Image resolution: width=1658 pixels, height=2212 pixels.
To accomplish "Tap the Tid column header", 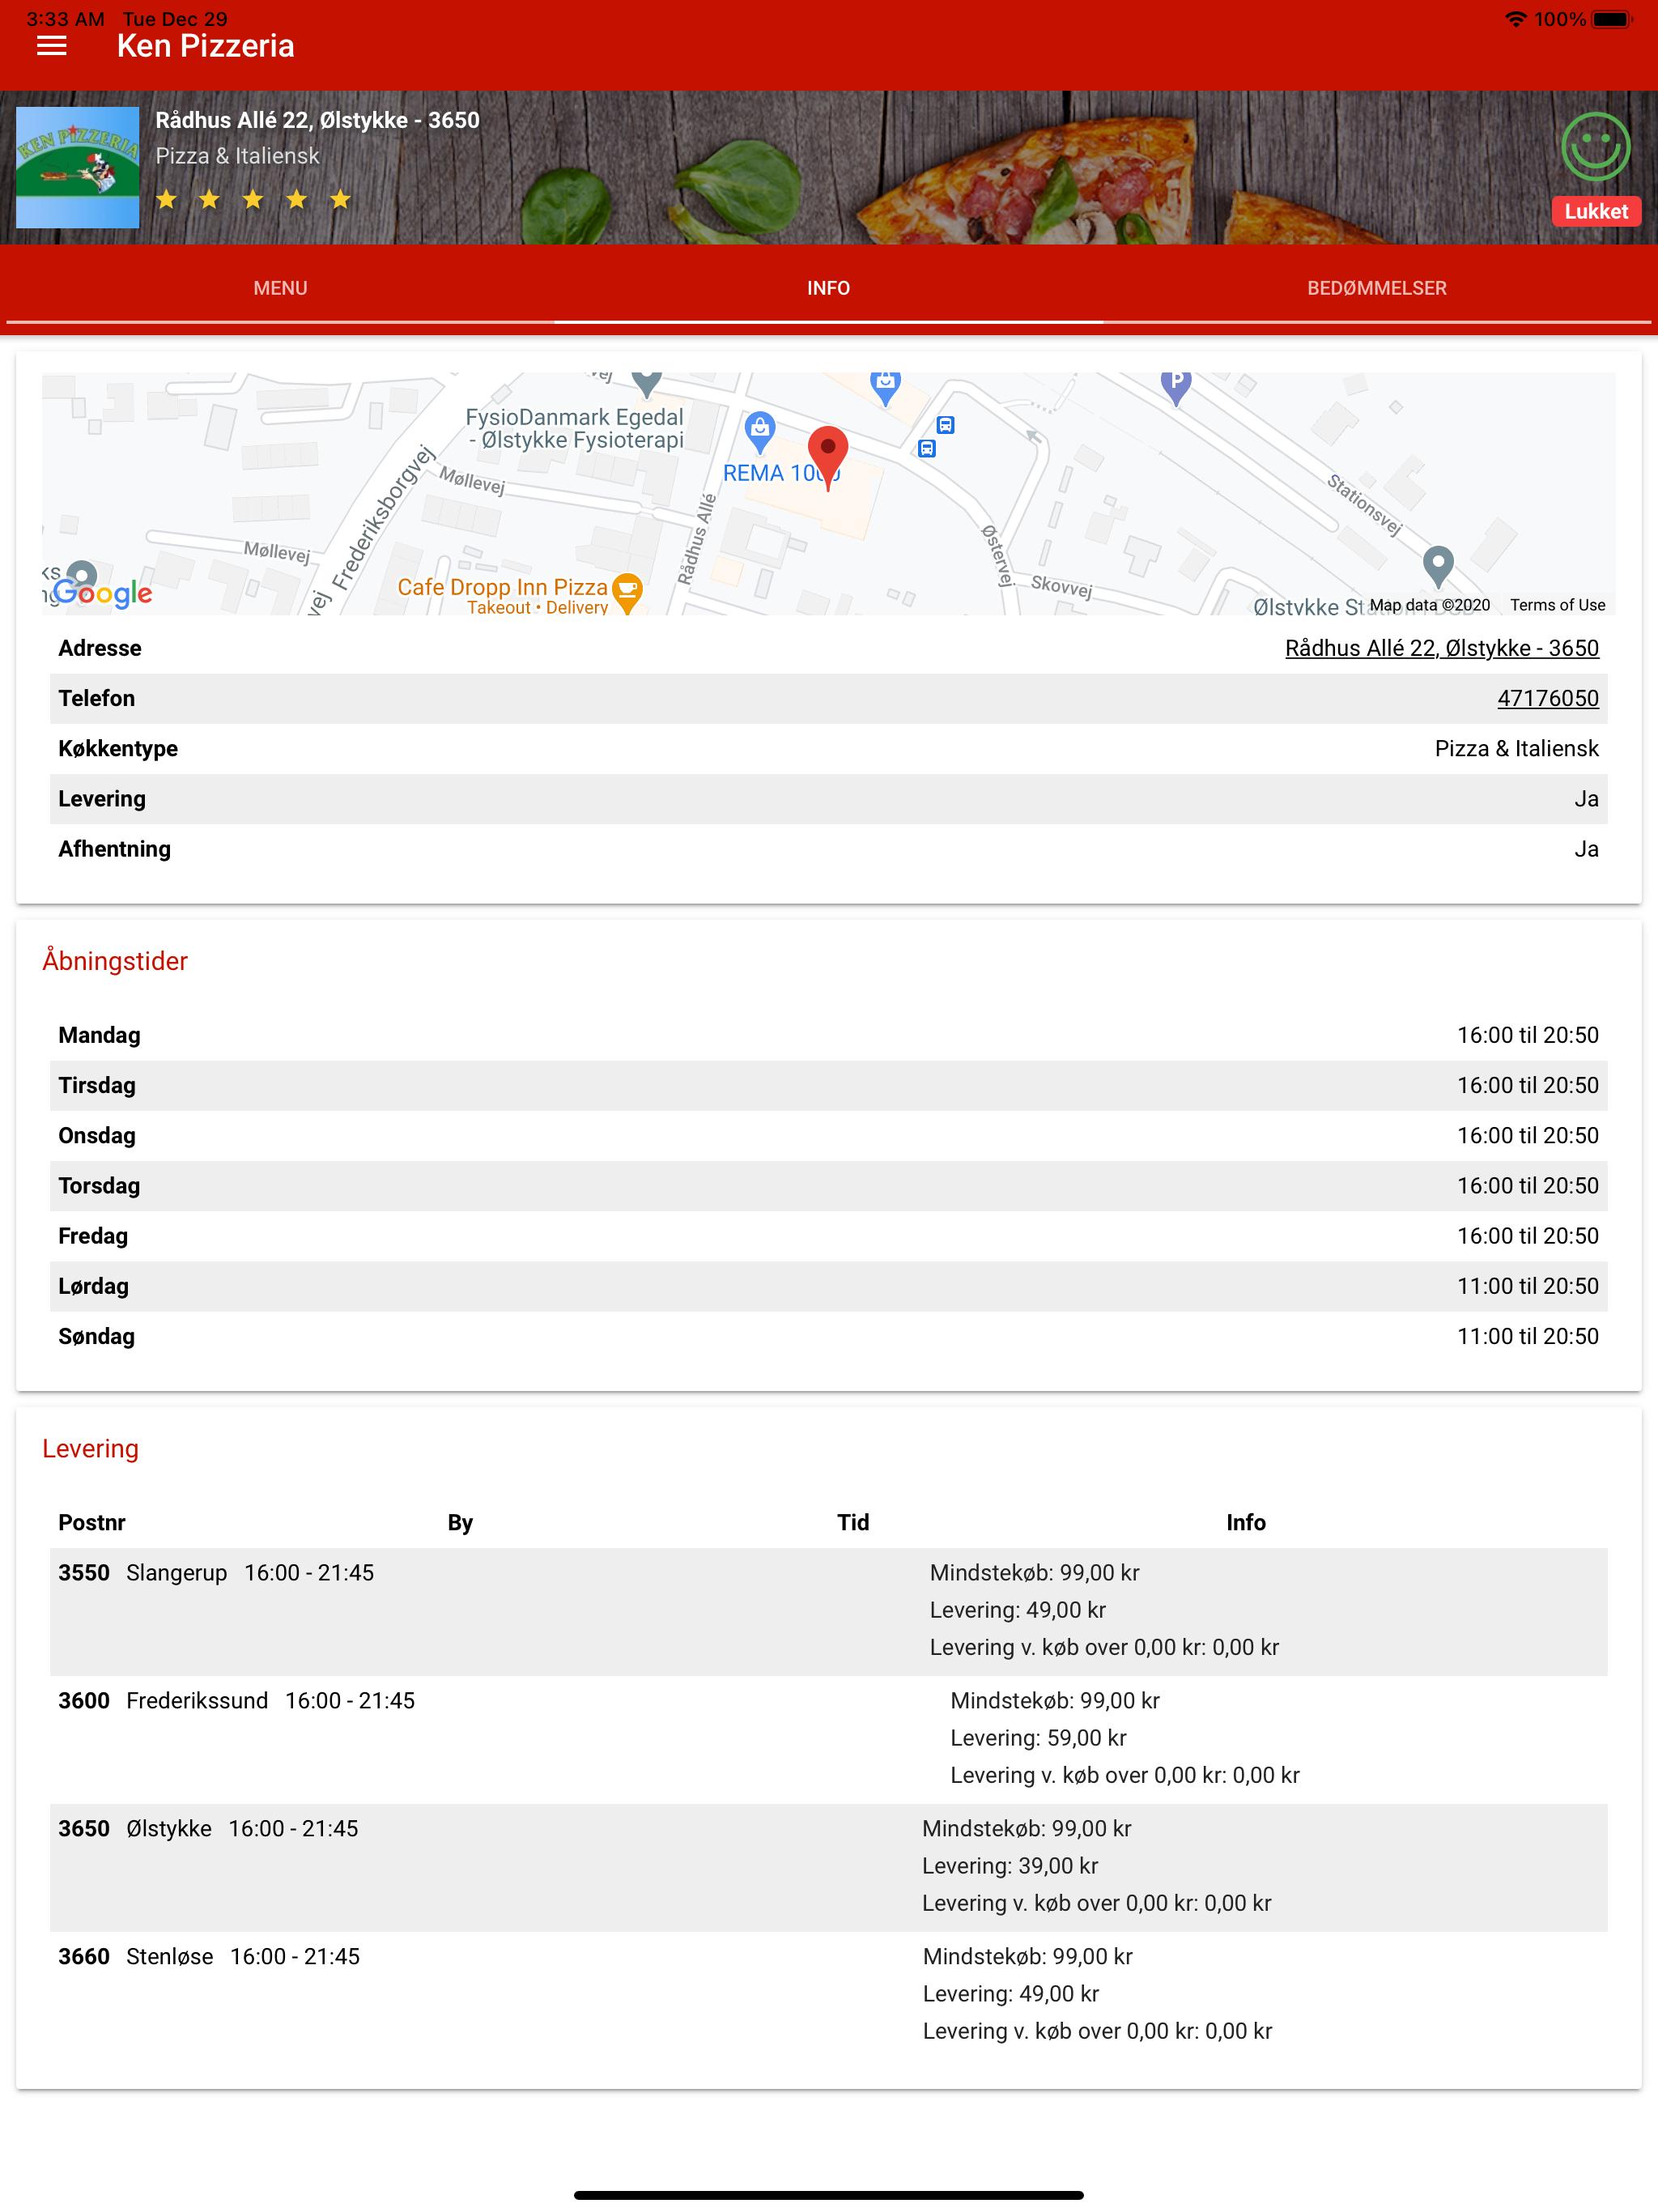I will [x=853, y=1522].
